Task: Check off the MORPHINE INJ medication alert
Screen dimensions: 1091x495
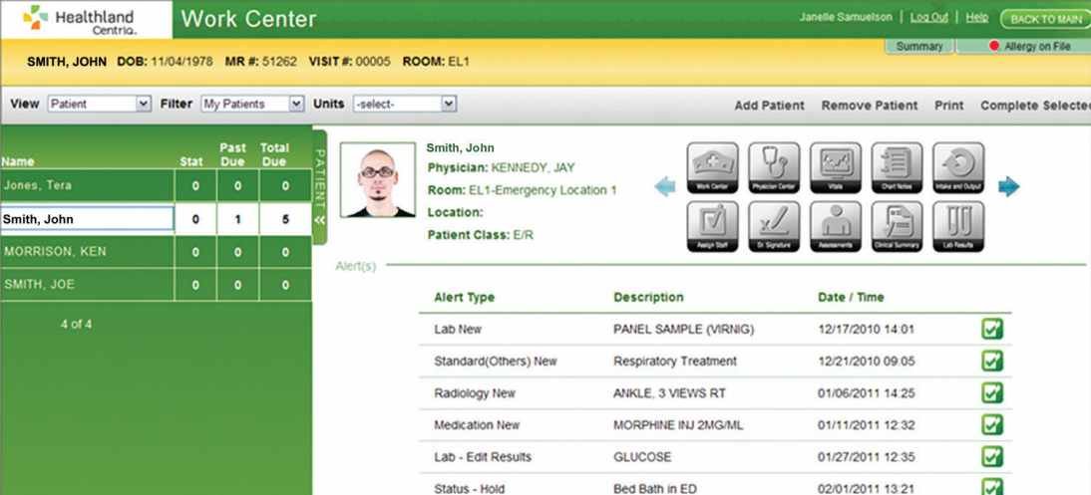Action: tap(993, 424)
